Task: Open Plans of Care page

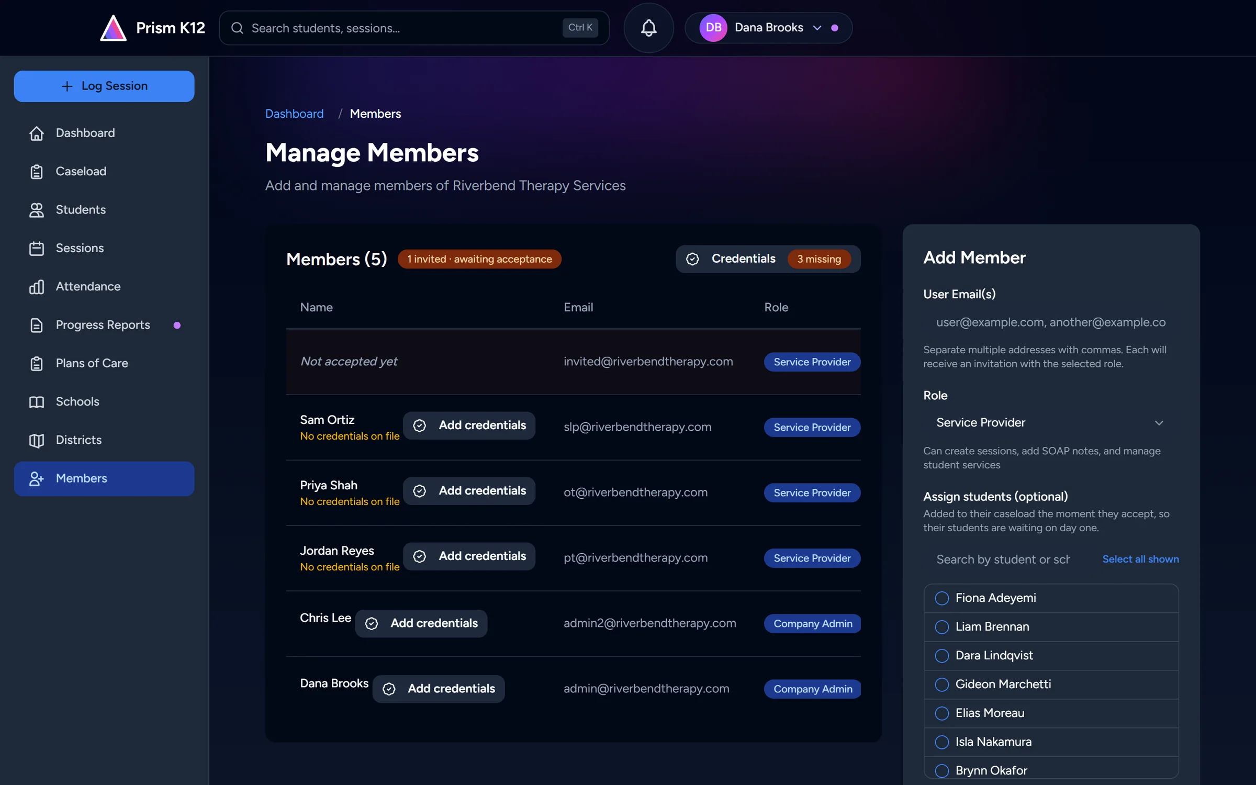Action: tap(104, 363)
